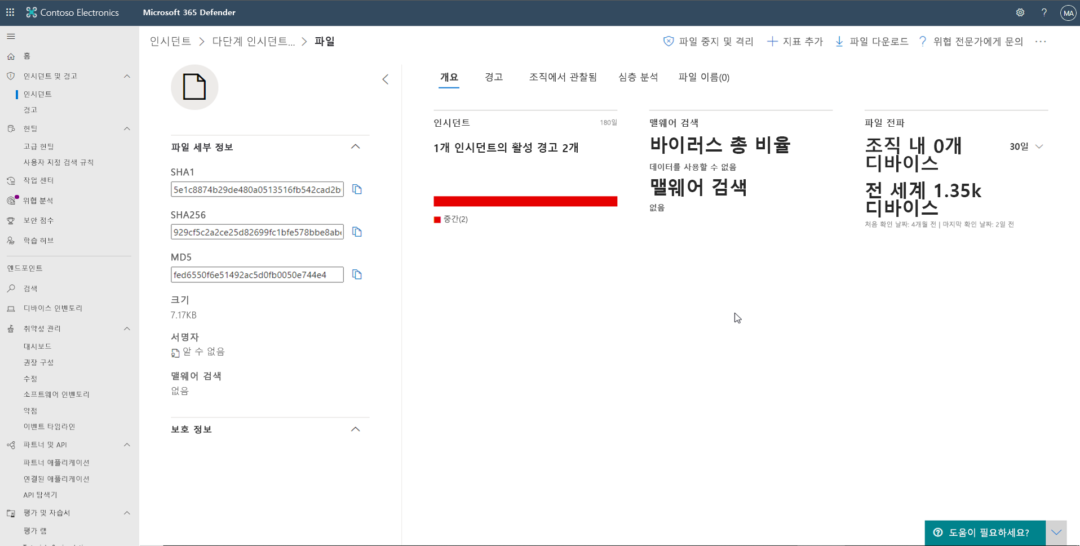Click the 파트너 및 API icon
The image size is (1080, 546).
[x=11, y=445]
